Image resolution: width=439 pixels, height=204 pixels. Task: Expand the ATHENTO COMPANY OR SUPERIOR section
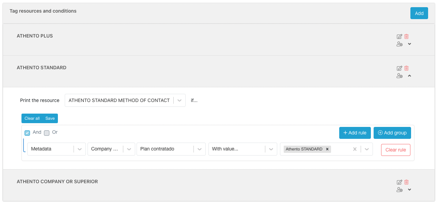tap(410, 190)
